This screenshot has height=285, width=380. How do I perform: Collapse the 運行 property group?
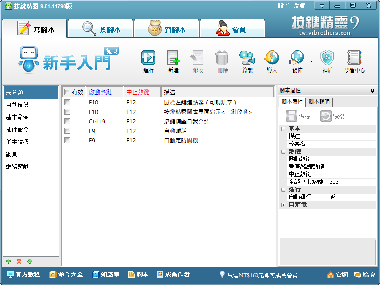283,190
